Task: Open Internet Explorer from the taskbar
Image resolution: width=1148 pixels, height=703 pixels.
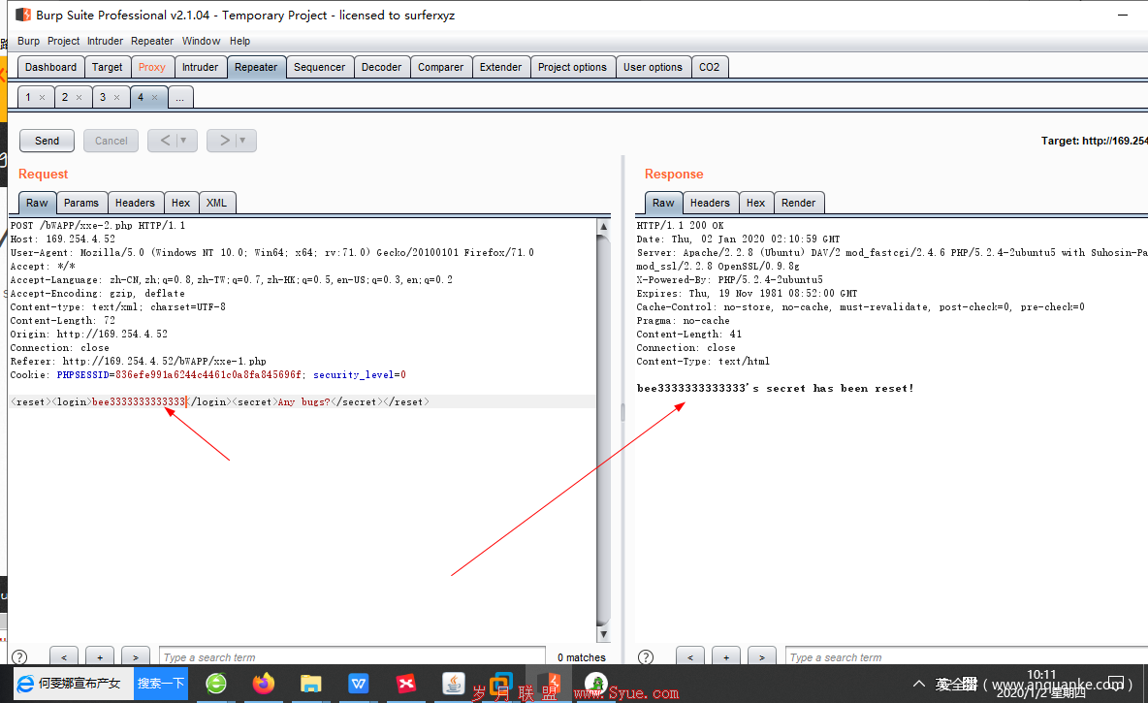Action: [x=25, y=684]
